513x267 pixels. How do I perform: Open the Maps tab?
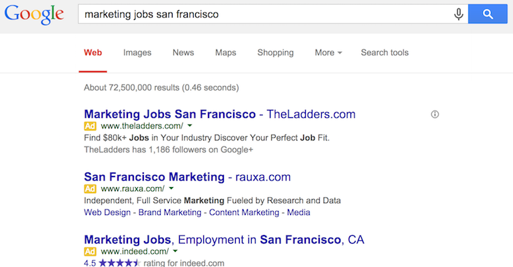coord(226,53)
